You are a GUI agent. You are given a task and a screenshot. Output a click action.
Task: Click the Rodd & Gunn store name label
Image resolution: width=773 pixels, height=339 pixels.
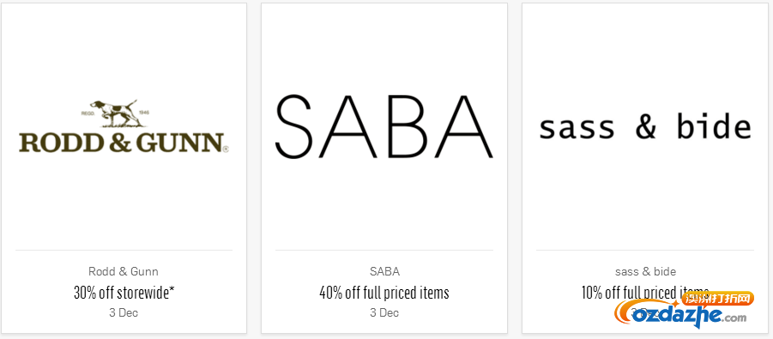pos(124,271)
